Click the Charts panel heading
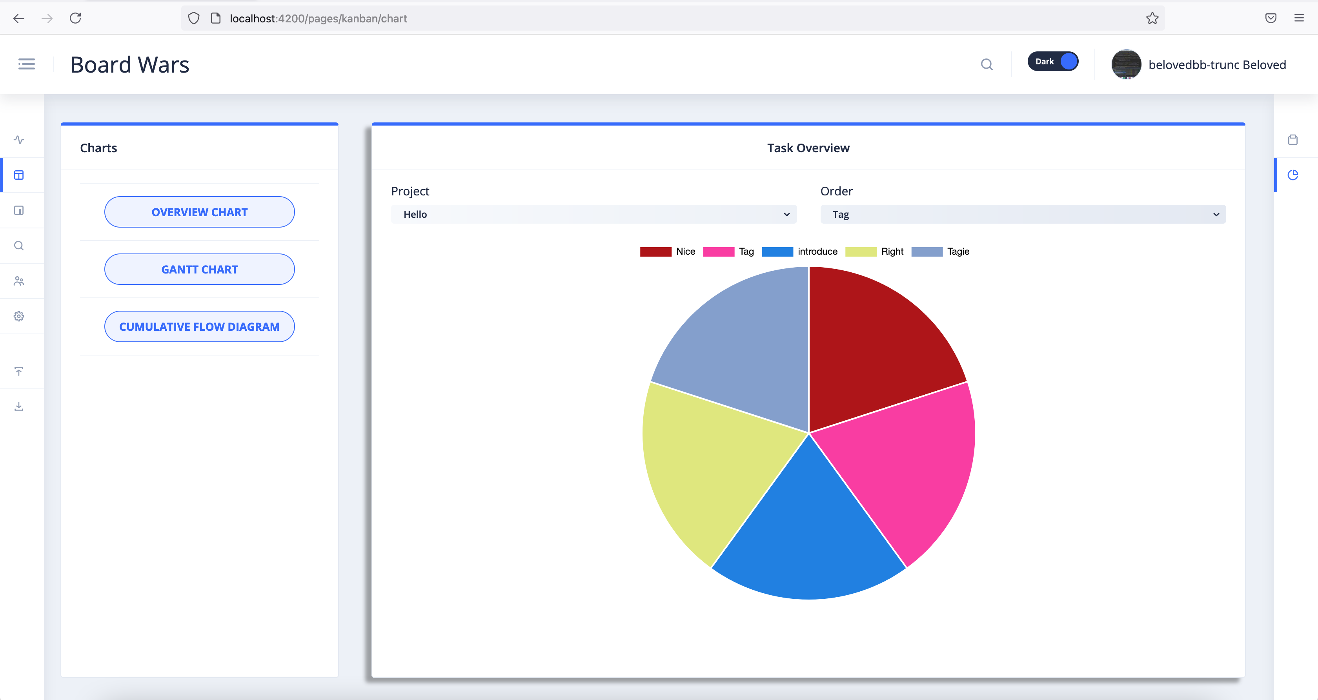 tap(98, 148)
